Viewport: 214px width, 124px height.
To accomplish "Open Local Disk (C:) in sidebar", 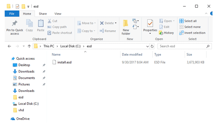I will 25,104.
